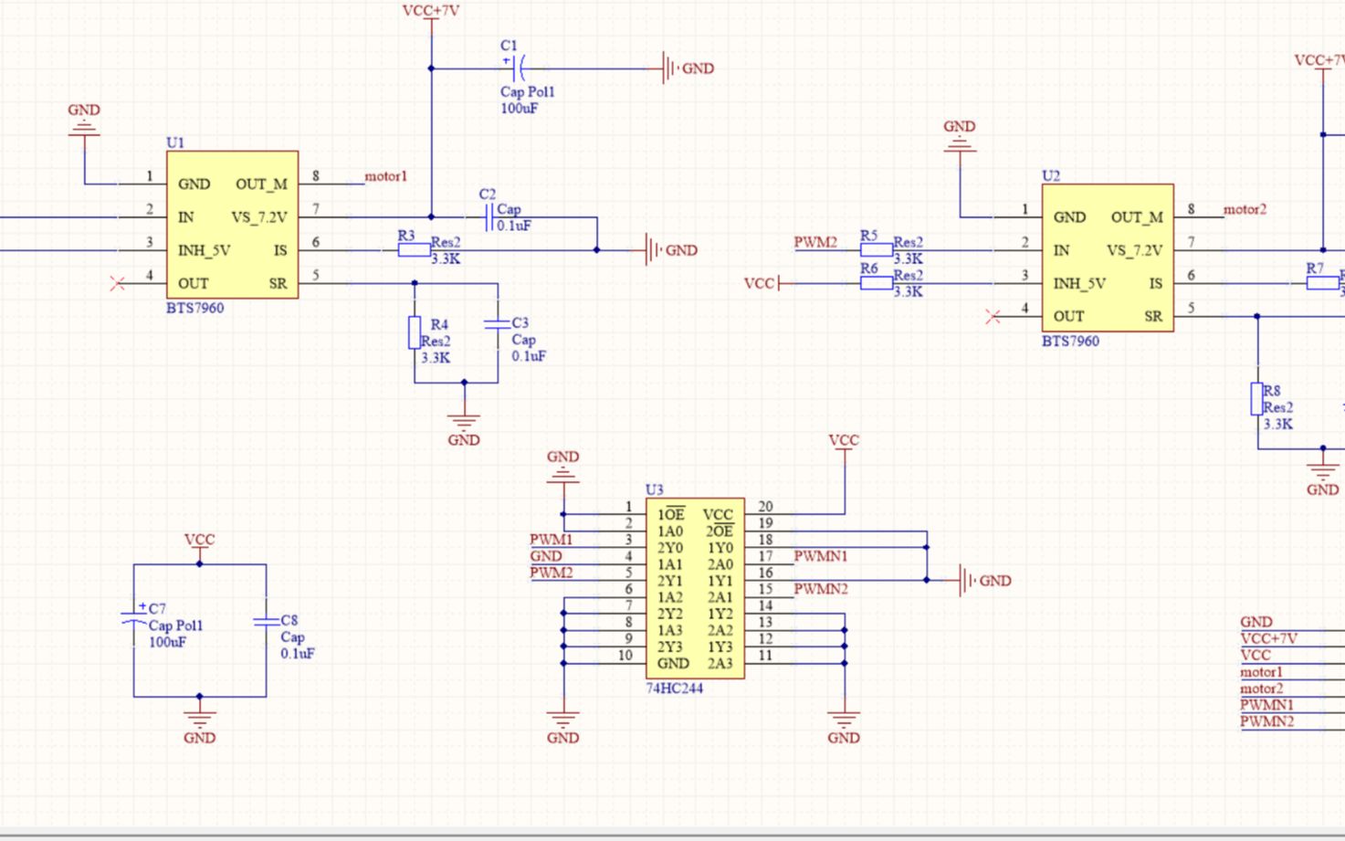
Task: Select resistor R4 symbol
Action: (x=415, y=332)
